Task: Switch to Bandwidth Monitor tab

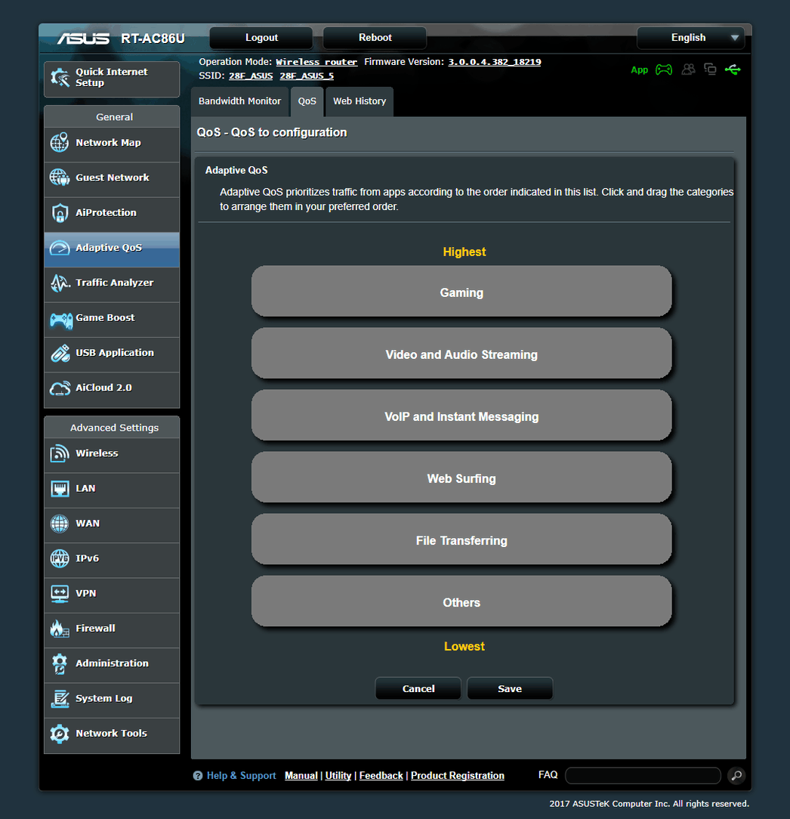Action: 239,101
